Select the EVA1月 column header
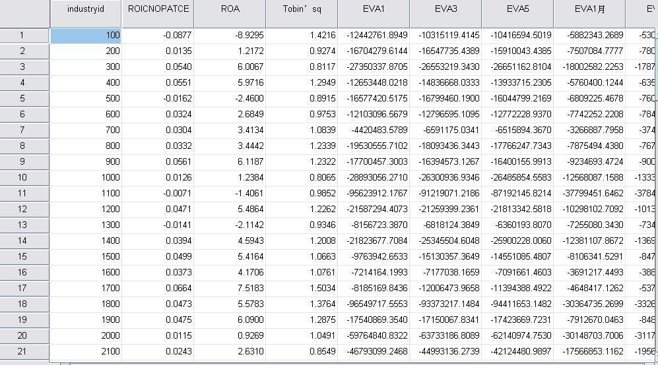The height and width of the screenshot is (365, 658). click(x=589, y=9)
